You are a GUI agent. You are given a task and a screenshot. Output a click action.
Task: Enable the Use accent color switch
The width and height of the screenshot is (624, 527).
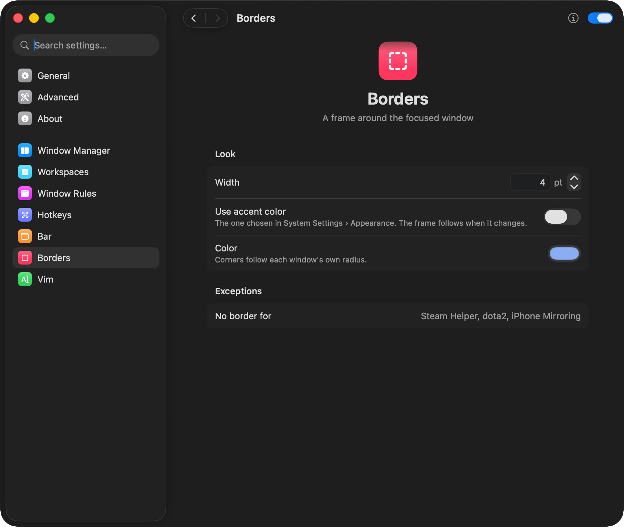tap(562, 217)
